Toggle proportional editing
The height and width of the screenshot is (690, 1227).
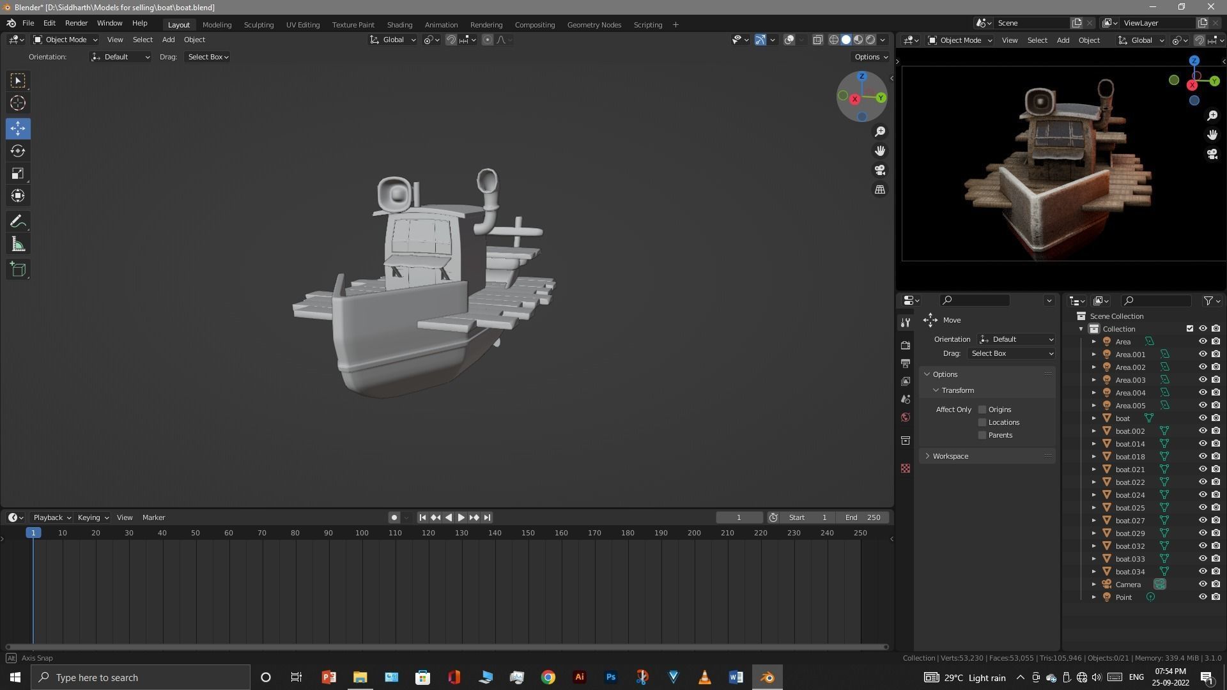click(x=488, y=40)
